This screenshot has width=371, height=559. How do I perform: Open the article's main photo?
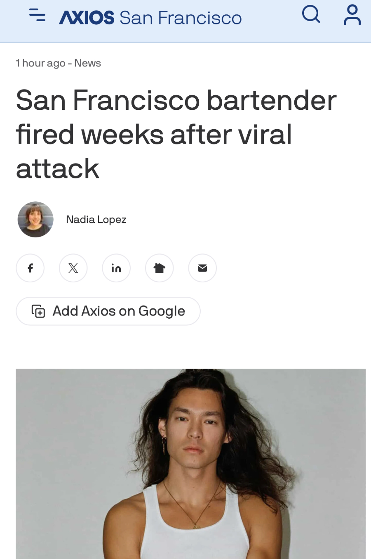pos(191,464)
